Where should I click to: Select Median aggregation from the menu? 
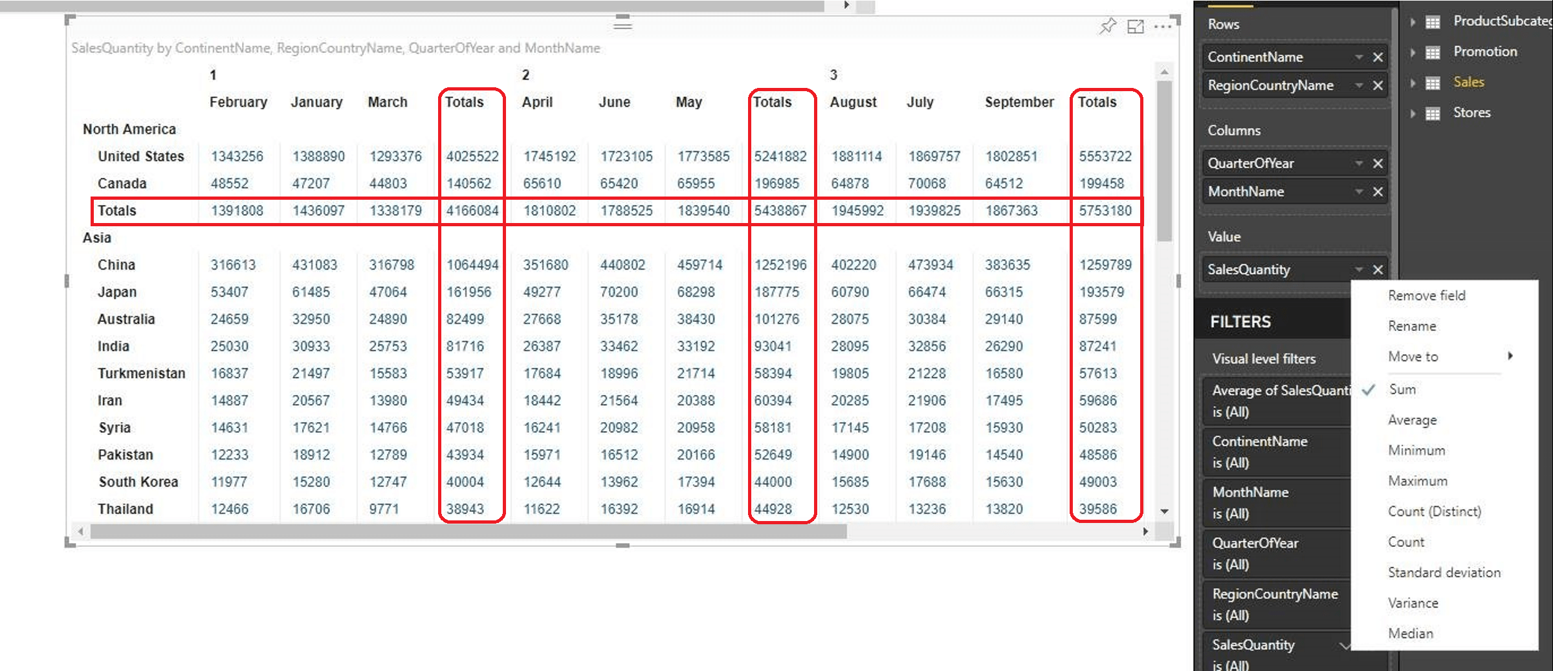point(1410,633)
